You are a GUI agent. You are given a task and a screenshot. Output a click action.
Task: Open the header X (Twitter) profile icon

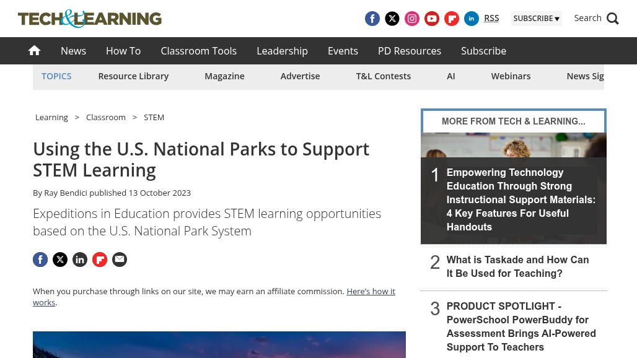[392, 19]
